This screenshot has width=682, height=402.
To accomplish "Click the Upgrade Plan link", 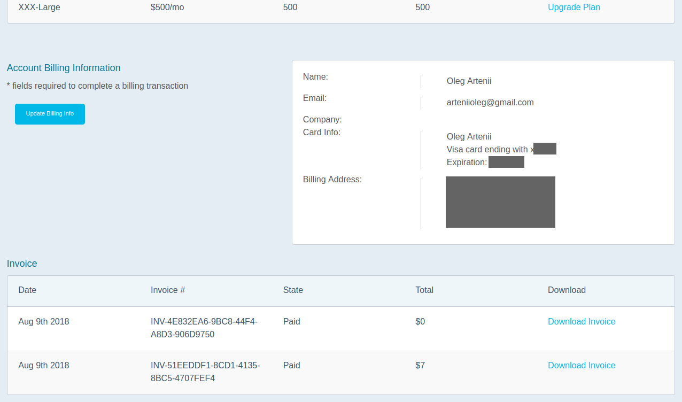I will (574, 7).
